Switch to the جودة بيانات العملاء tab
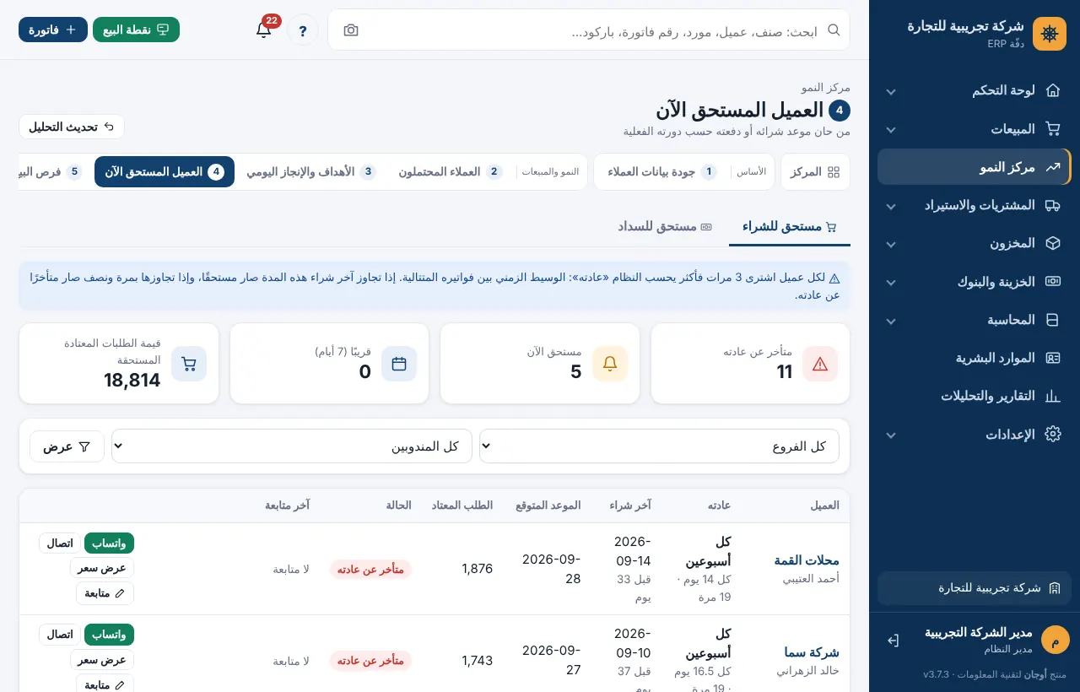The height and width of the screenshot is (692, 1080). (662, 172)
